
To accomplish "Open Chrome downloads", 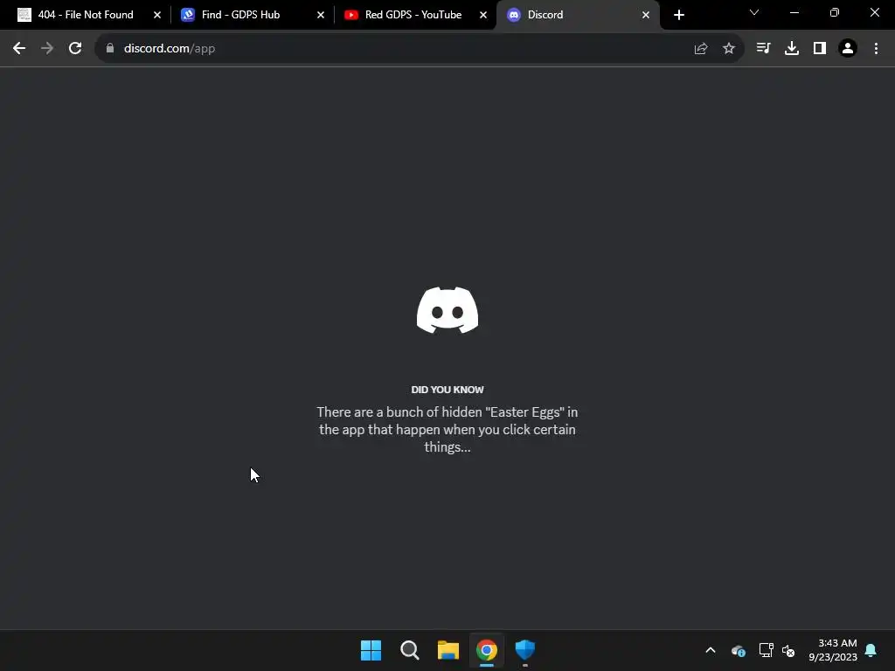I will point(792,49).
